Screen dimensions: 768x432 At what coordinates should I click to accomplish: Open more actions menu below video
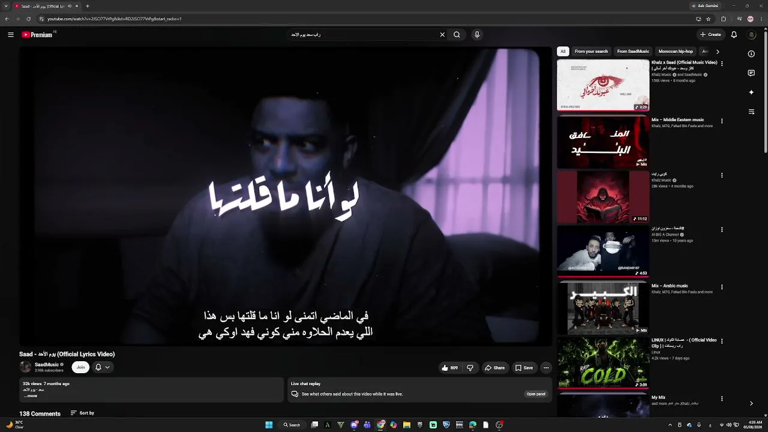tap(546, 368)
